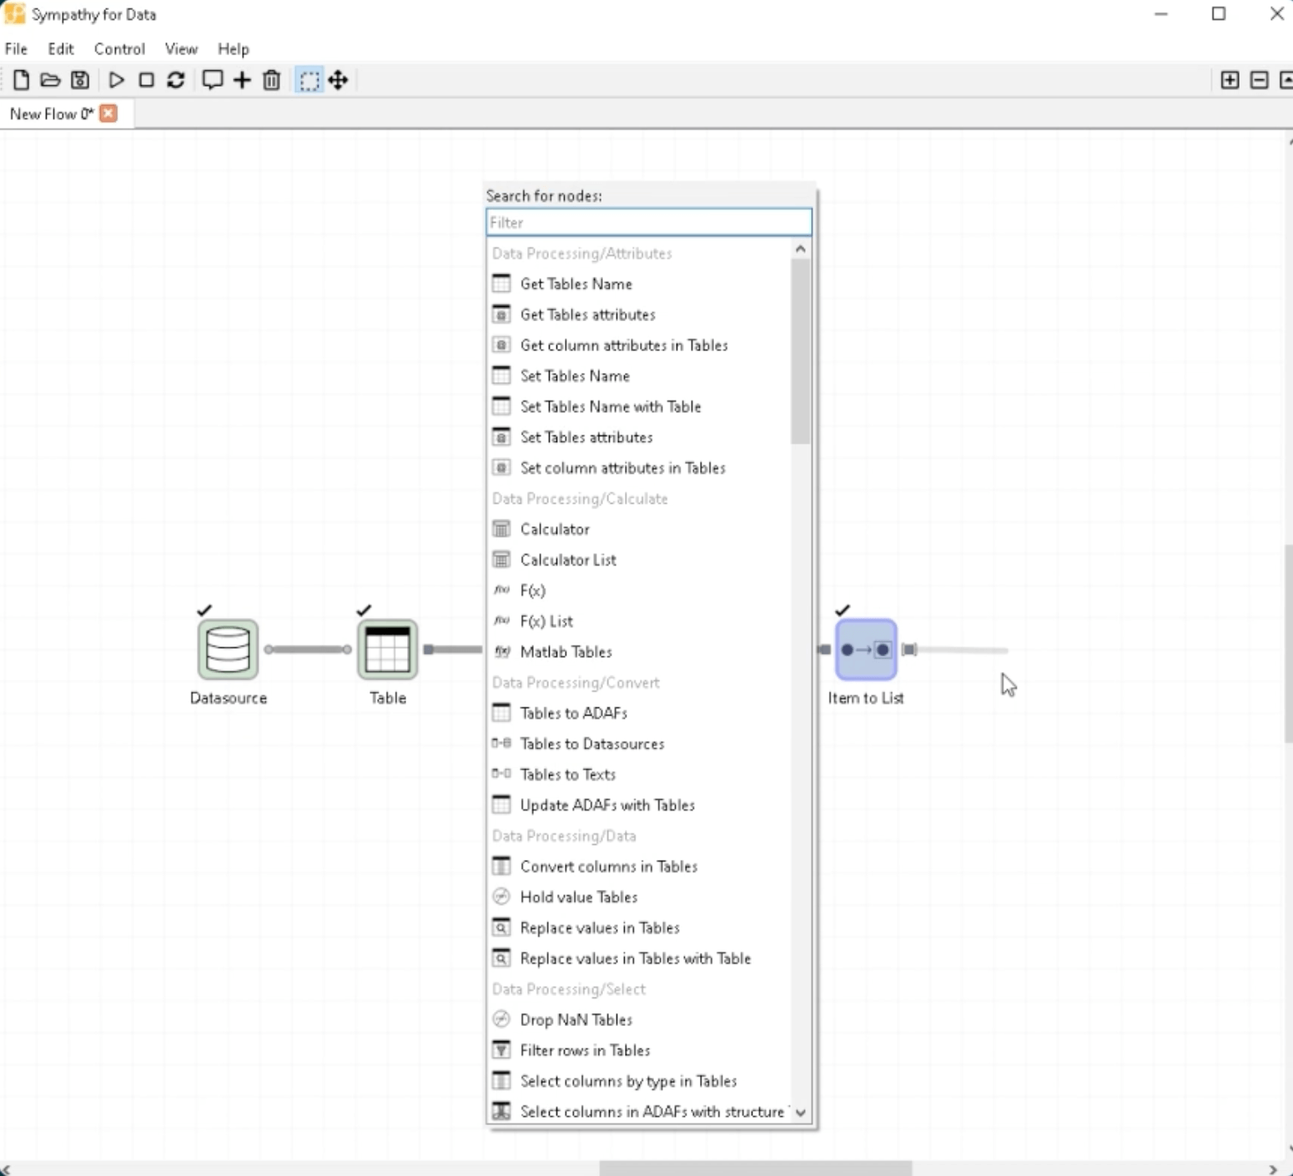Viewport: 1293px width, 1176px height.
Task: Select Tables to ADAFs
Action: click(639, 713)
